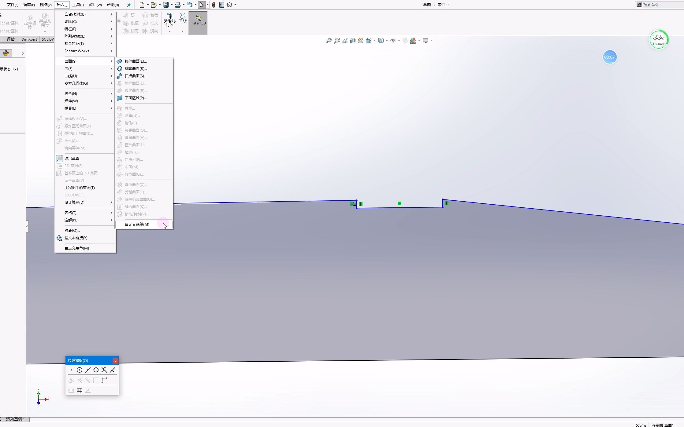Image resolution: width=684 pixels, height=427 pixels.
Task: Click the Rebuild traffic light icon
Action: point(214,5)
